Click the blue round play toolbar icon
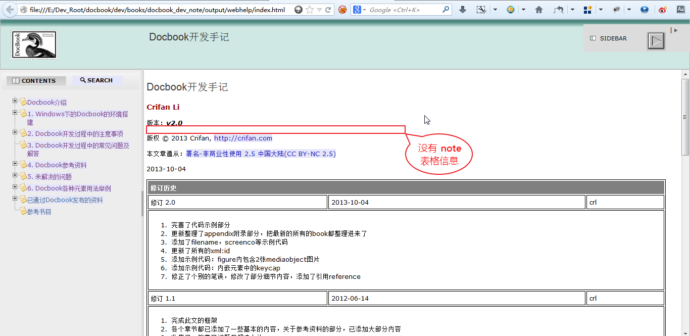Image resolution: width=690 pixels, height=336 pixels. click(645, 10)
